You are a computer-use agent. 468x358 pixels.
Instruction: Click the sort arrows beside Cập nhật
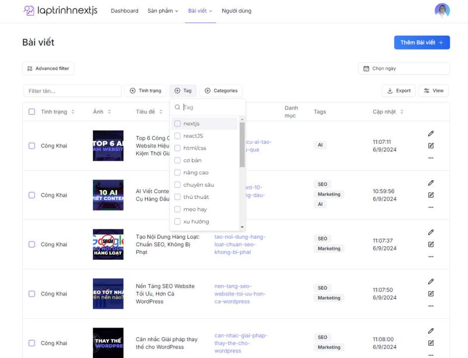pos(401,112)
